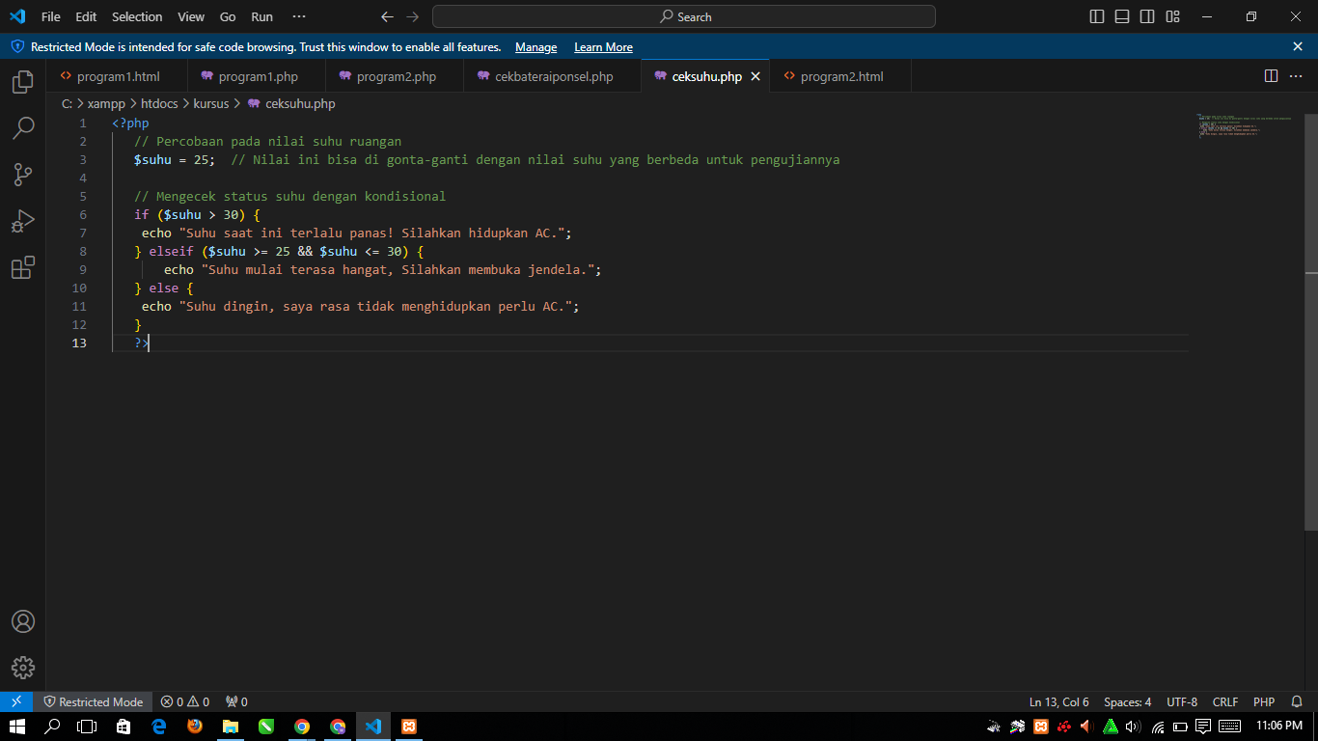Toggle the primary side bar layout button
This screenshot has width=1318, height=741.
tap(1097, 16)
